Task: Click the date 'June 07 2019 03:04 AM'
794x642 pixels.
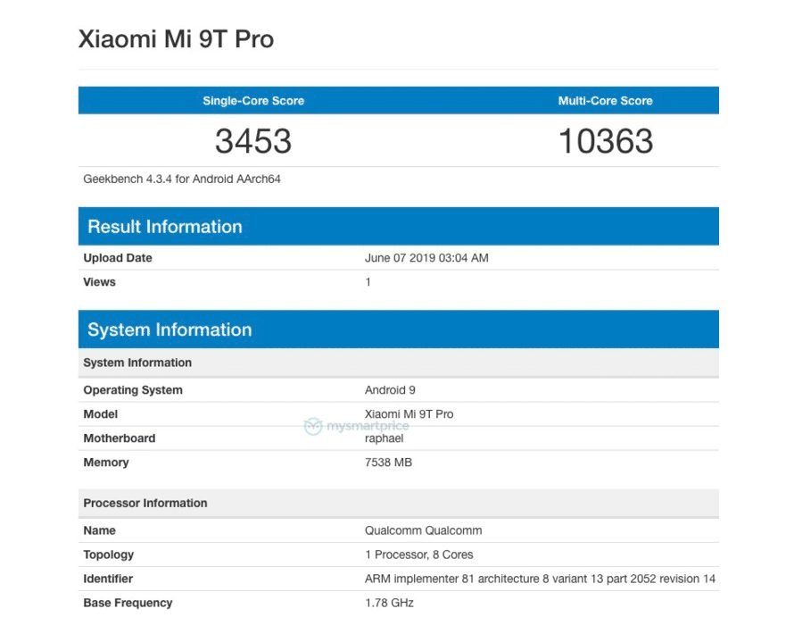Action: point(426,258)
